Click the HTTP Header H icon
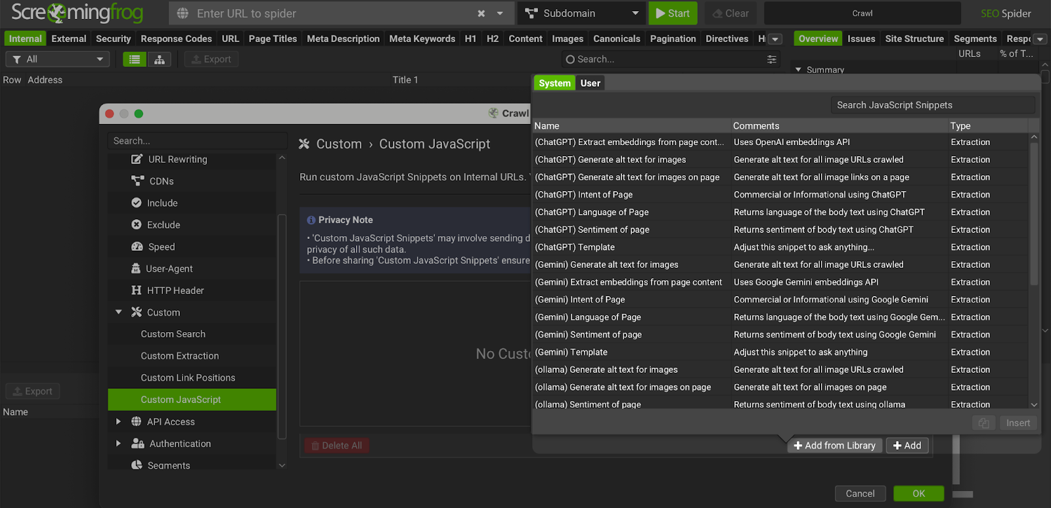1051x508 pixels. [x=137, y=290]
